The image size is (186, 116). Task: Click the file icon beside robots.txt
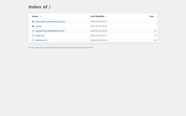33,36
